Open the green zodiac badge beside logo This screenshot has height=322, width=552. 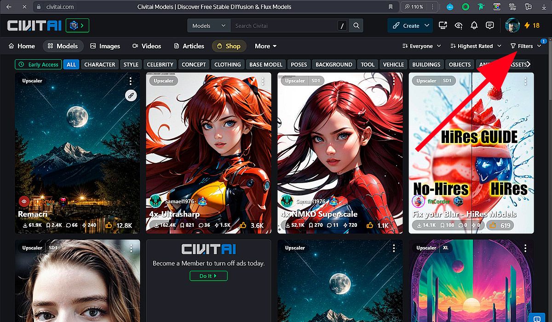point(77,26)
